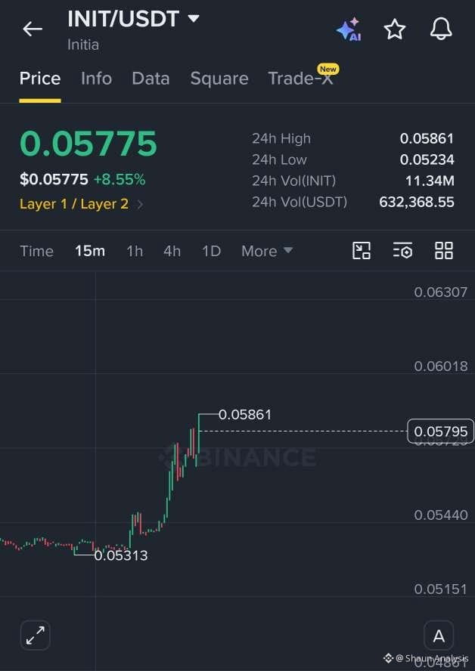The height and width of the screenshot is (671, 475).
Task: Tap the large 0.05775 last price
Action: tap(88, 144)
